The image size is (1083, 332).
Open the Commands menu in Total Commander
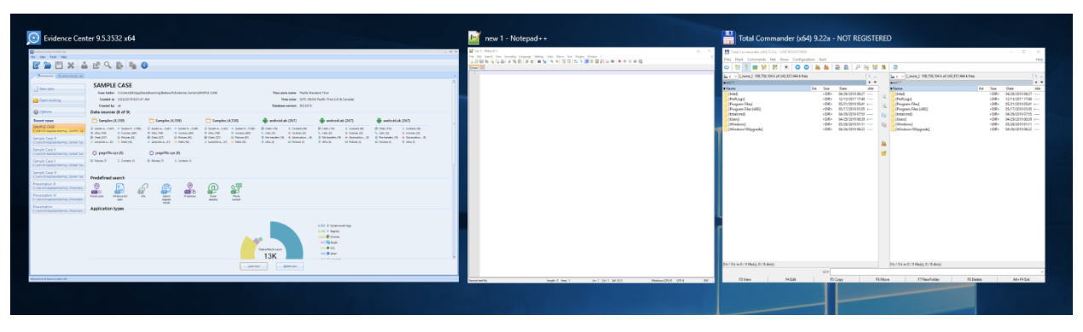coord(756,60)
